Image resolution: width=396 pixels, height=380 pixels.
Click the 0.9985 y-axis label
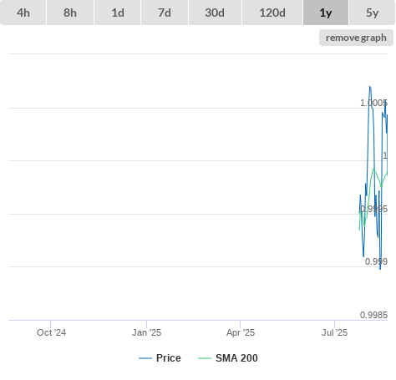coord(373,315)
